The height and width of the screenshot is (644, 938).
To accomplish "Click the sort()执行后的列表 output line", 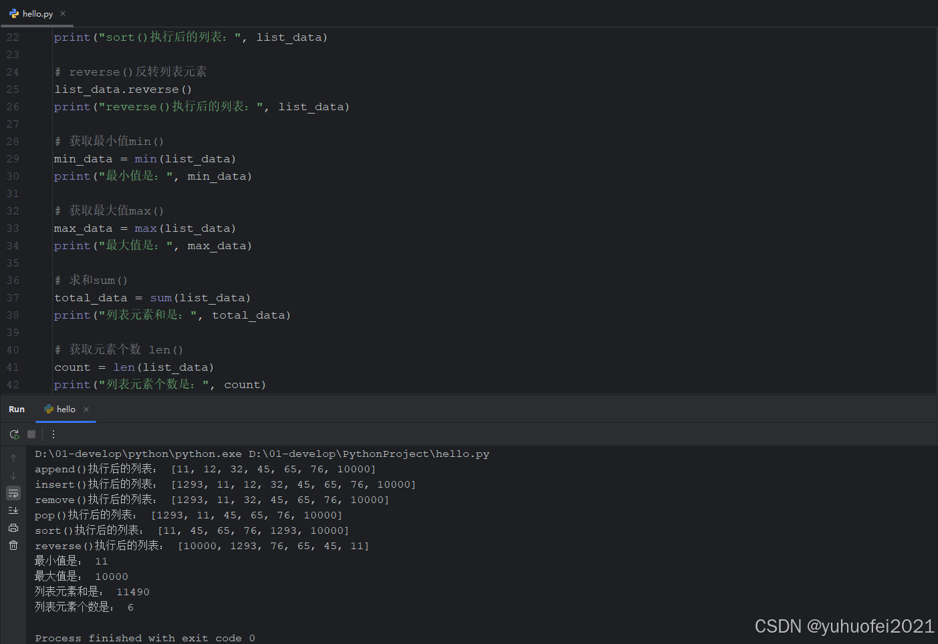I will coord(192,530).
